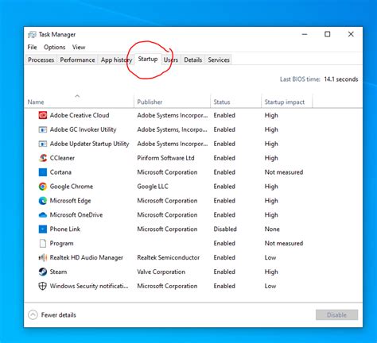The width and height of the screenshot is (377, 343).
Task: Click the Realtek HD Audio Manager icon
Action: 43,257
